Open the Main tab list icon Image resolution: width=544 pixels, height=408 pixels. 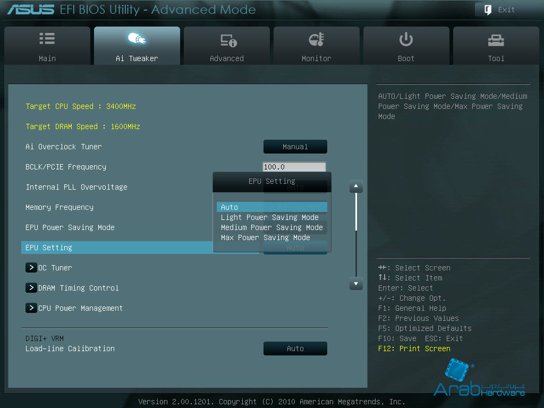tap(47, 38)
